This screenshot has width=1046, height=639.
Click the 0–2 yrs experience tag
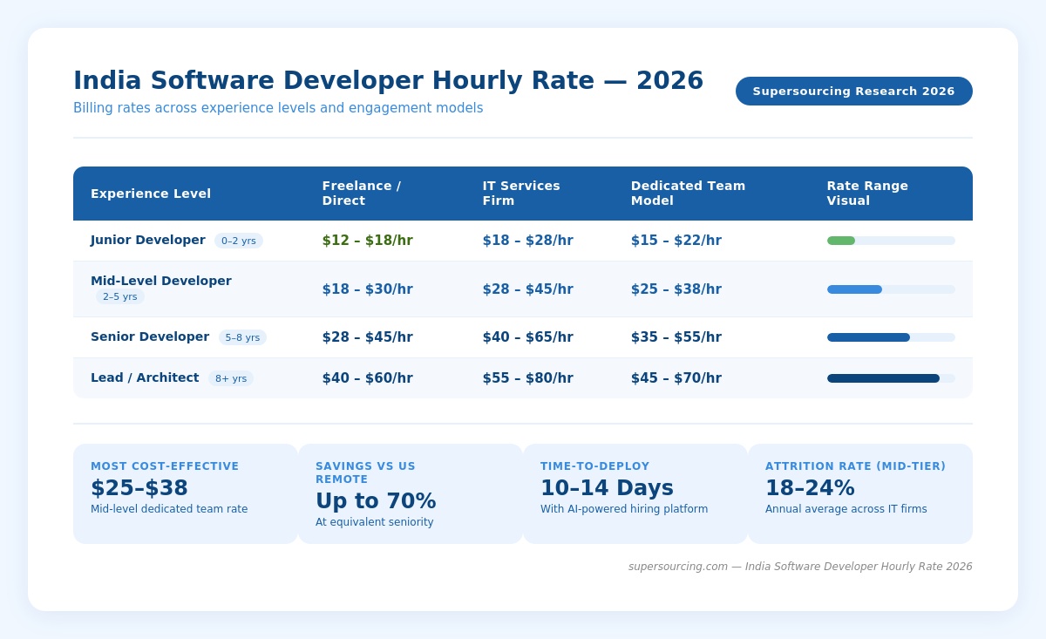pos(239,241)
